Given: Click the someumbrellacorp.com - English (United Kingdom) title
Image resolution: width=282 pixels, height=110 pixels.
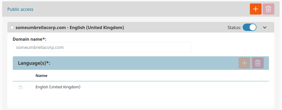Looking at the screenshot, I should [70, 28].
